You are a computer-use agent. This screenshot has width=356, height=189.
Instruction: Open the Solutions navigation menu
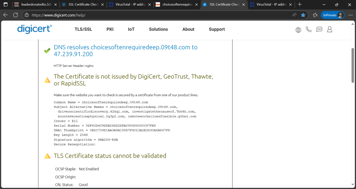(x=158, y=29)
